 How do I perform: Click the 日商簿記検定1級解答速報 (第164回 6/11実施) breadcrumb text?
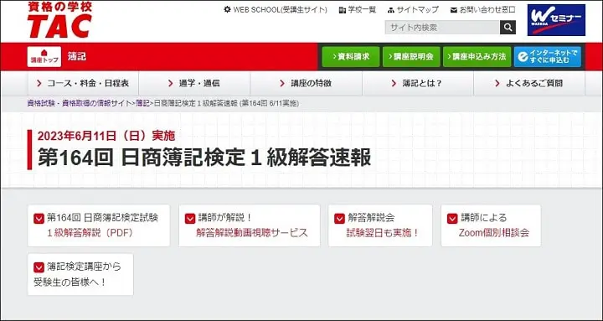[x=226, y=104]
